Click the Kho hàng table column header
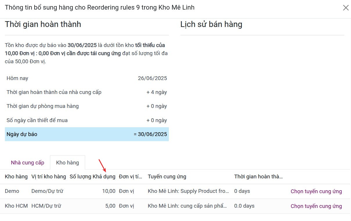 pyautogui.click(x=16, y=177)
